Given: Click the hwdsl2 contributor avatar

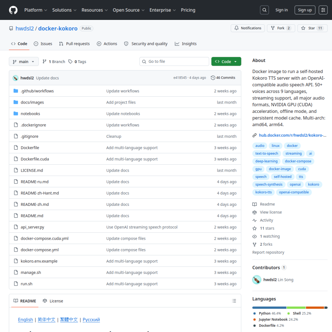Looking at the screenshot, I should 257,280.
